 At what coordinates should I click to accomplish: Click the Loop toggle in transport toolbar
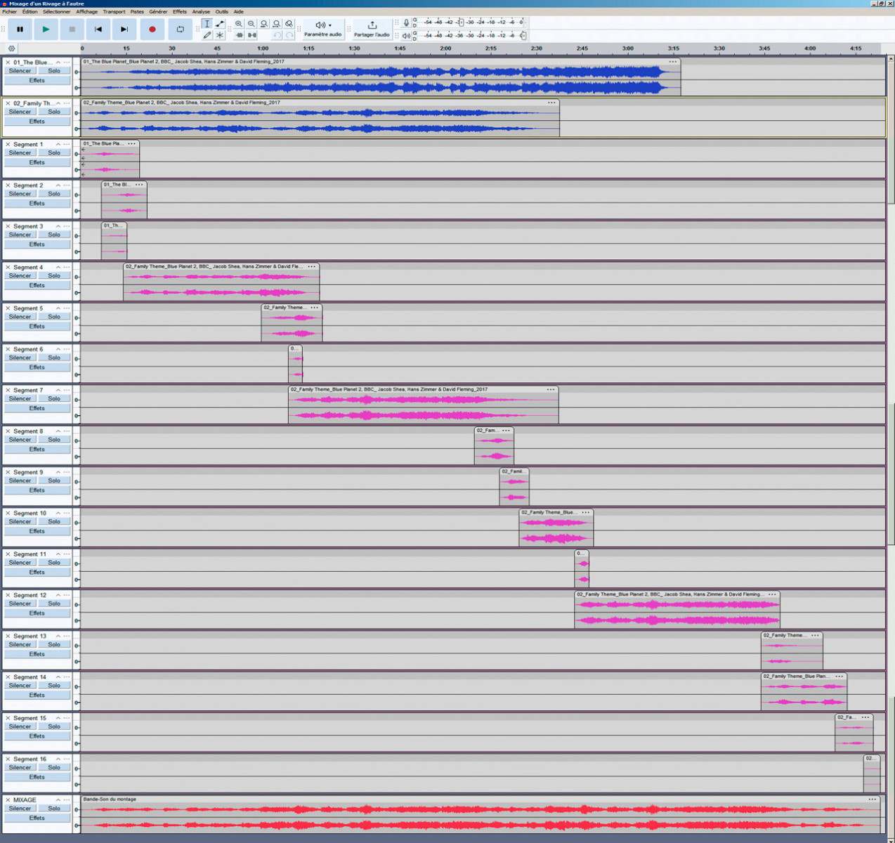pos(180,29)
